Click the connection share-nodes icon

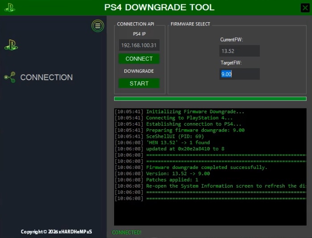(x=10, y=77)
